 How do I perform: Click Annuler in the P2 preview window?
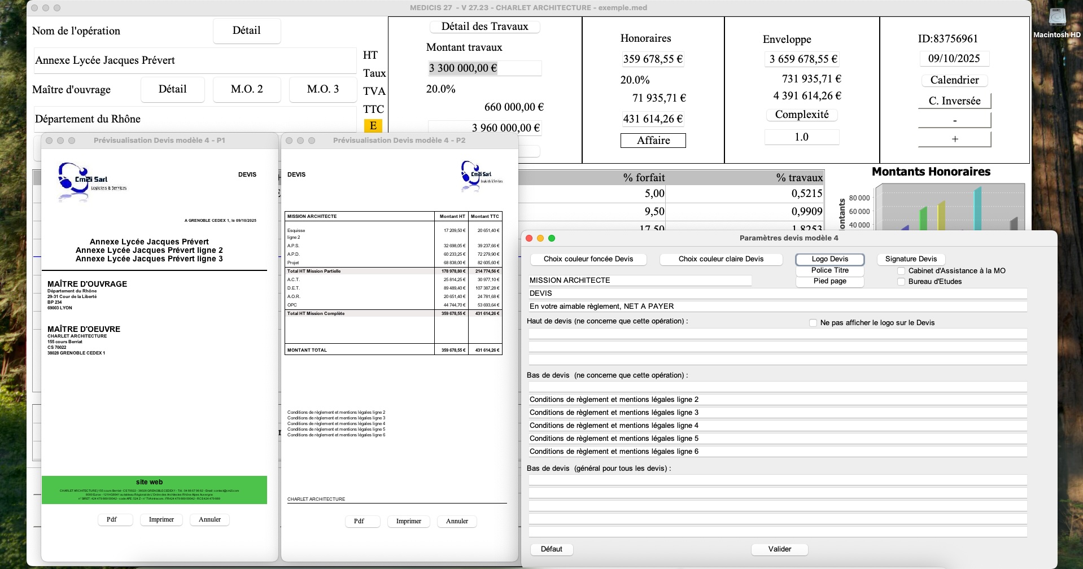[457, 522]
